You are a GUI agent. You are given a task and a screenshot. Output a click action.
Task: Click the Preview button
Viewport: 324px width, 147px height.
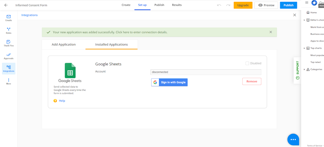click(x=266, y=5)
